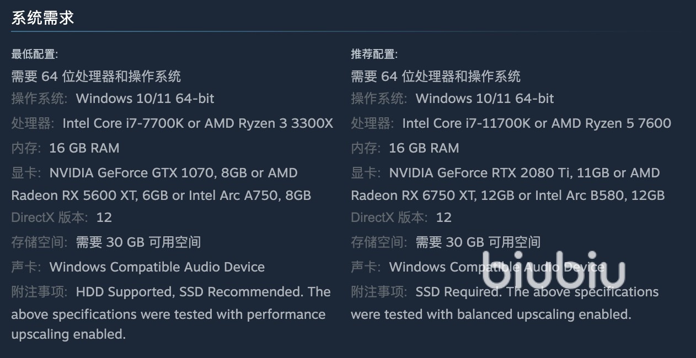Click 16 GB RAM under recommended specs
Image resolution: width=696 pixels, height=358 pixels.
pos(424,148)
